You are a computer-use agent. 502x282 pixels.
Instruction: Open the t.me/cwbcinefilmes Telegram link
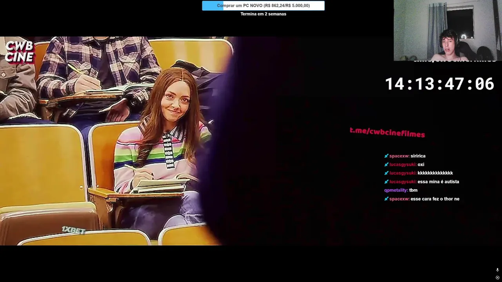(x=387, y=132)
